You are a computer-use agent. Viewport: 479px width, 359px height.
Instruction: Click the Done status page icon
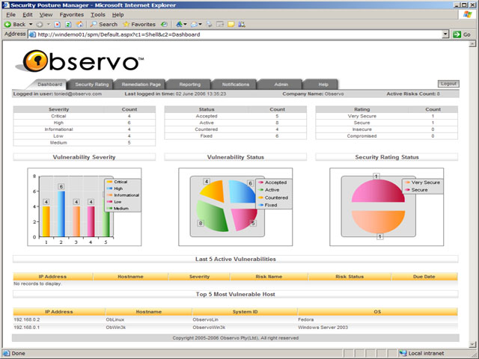click(6, 353)
